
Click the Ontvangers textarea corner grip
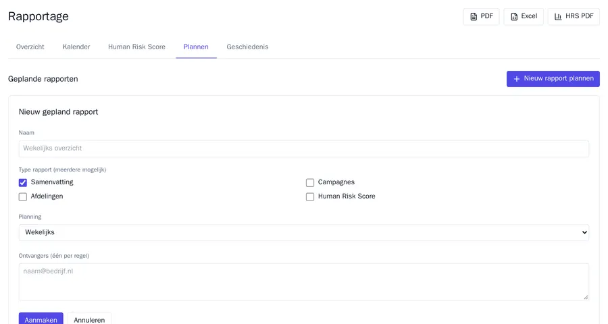pyautogui.click(x=586, y=297)
